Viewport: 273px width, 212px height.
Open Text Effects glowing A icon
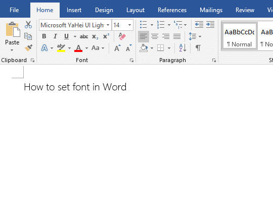(x=44, y=48)
